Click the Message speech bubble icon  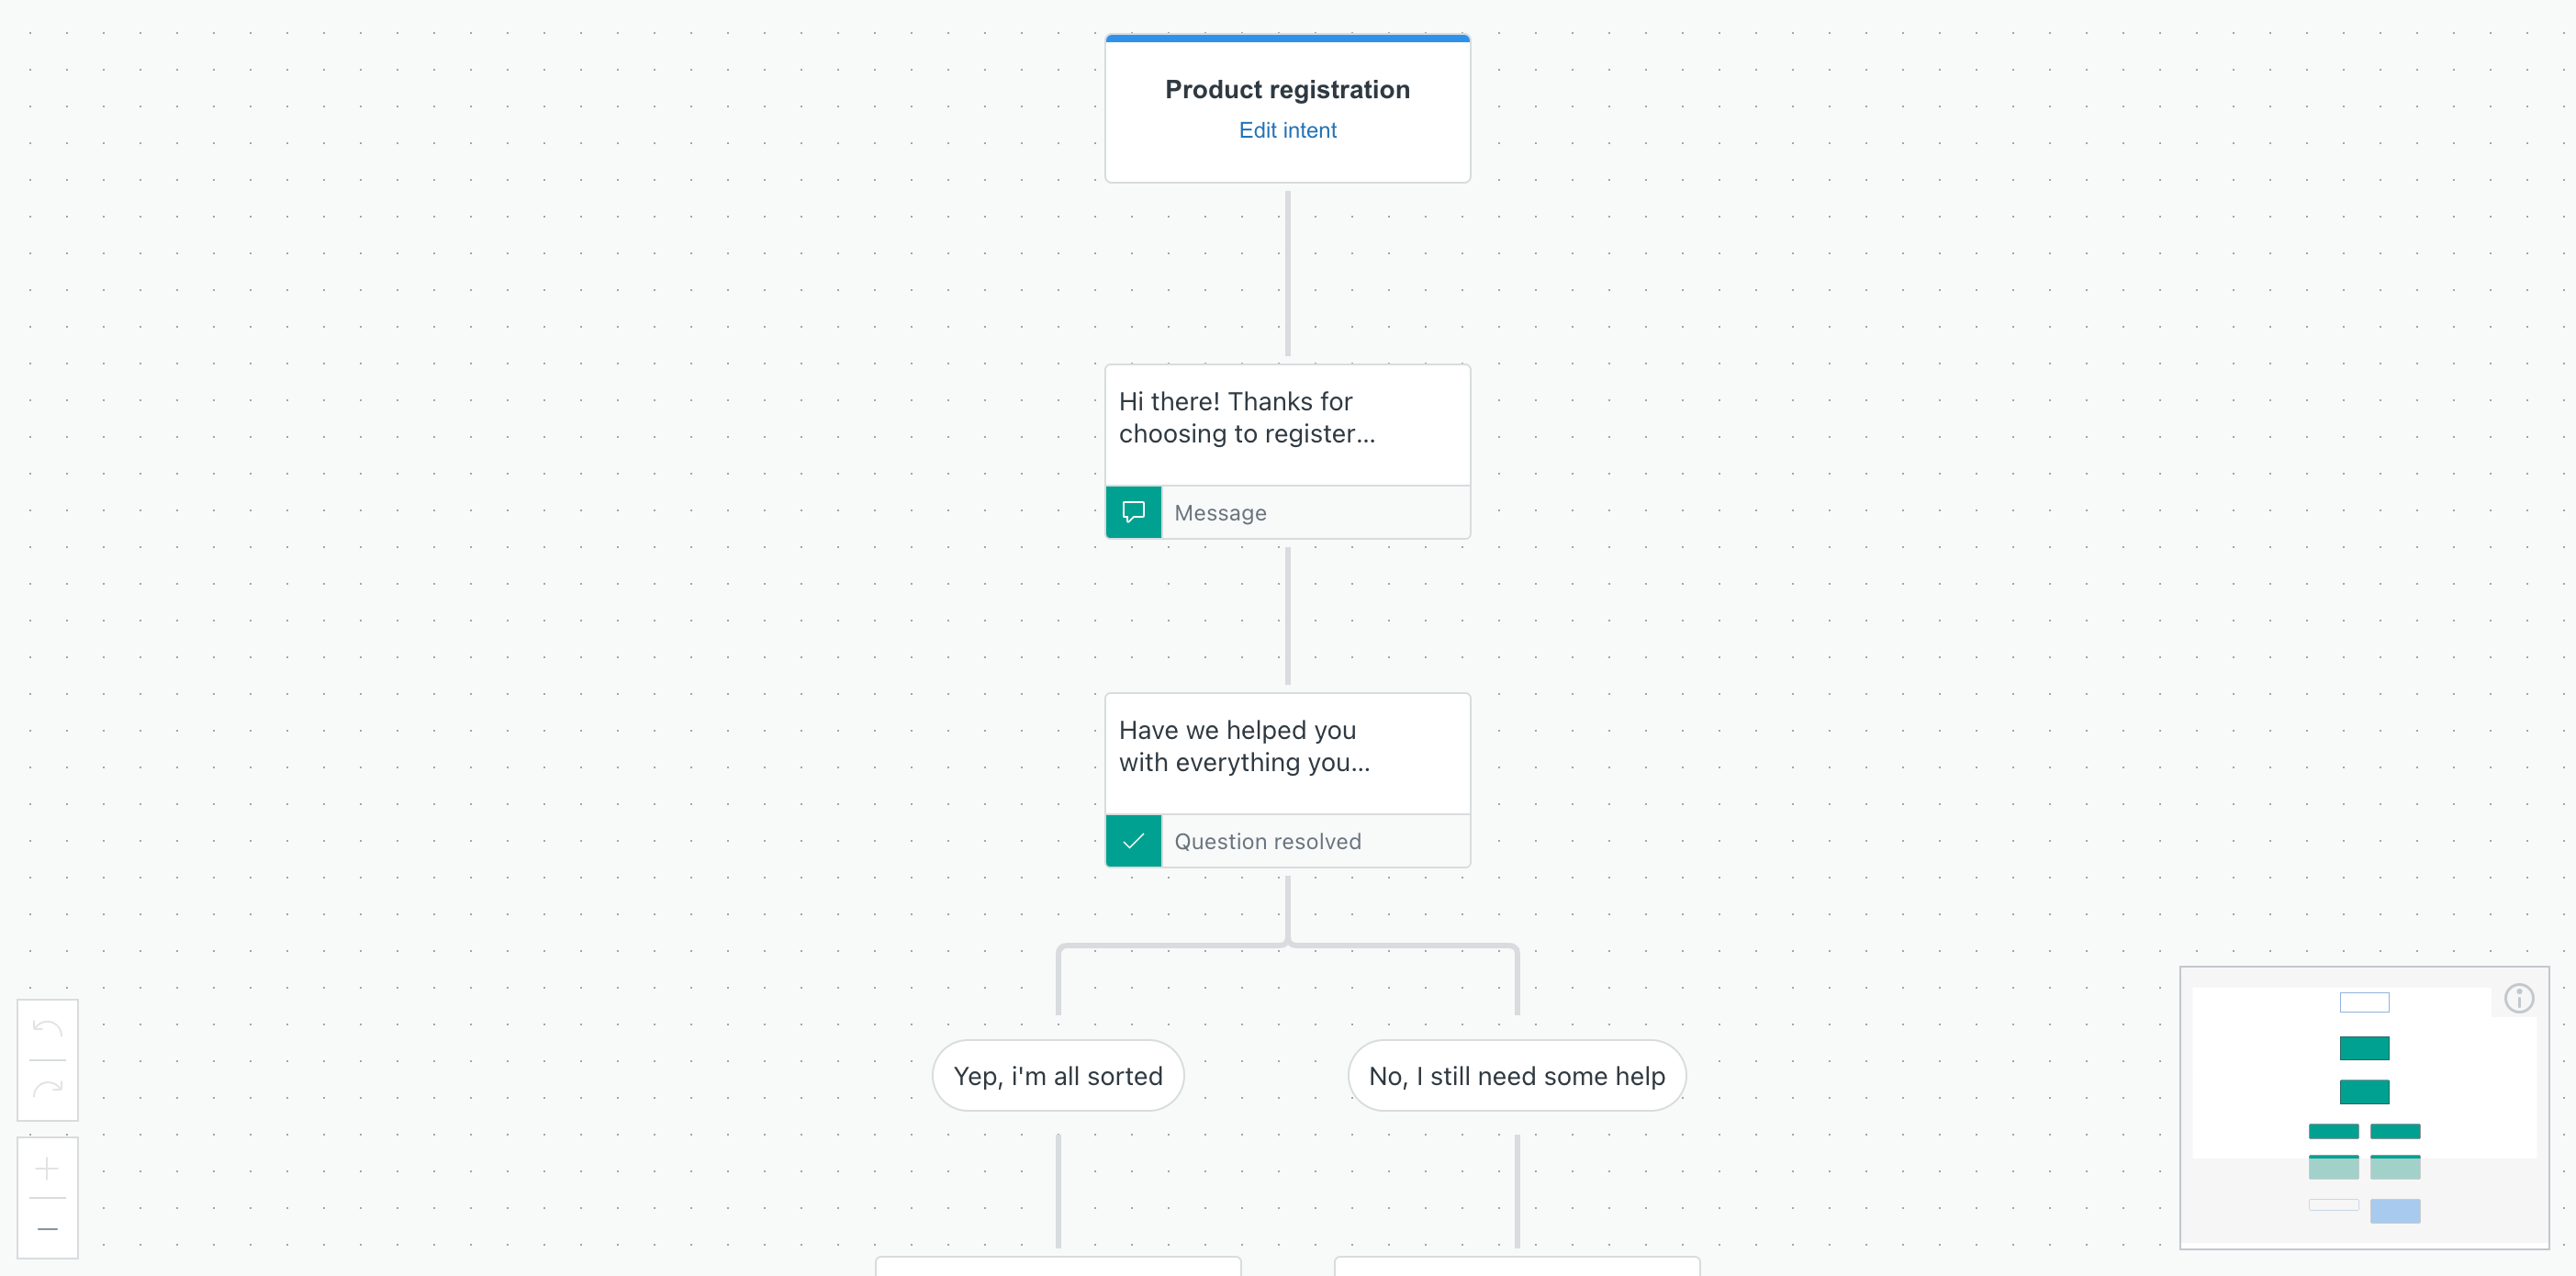point(1133,511)
